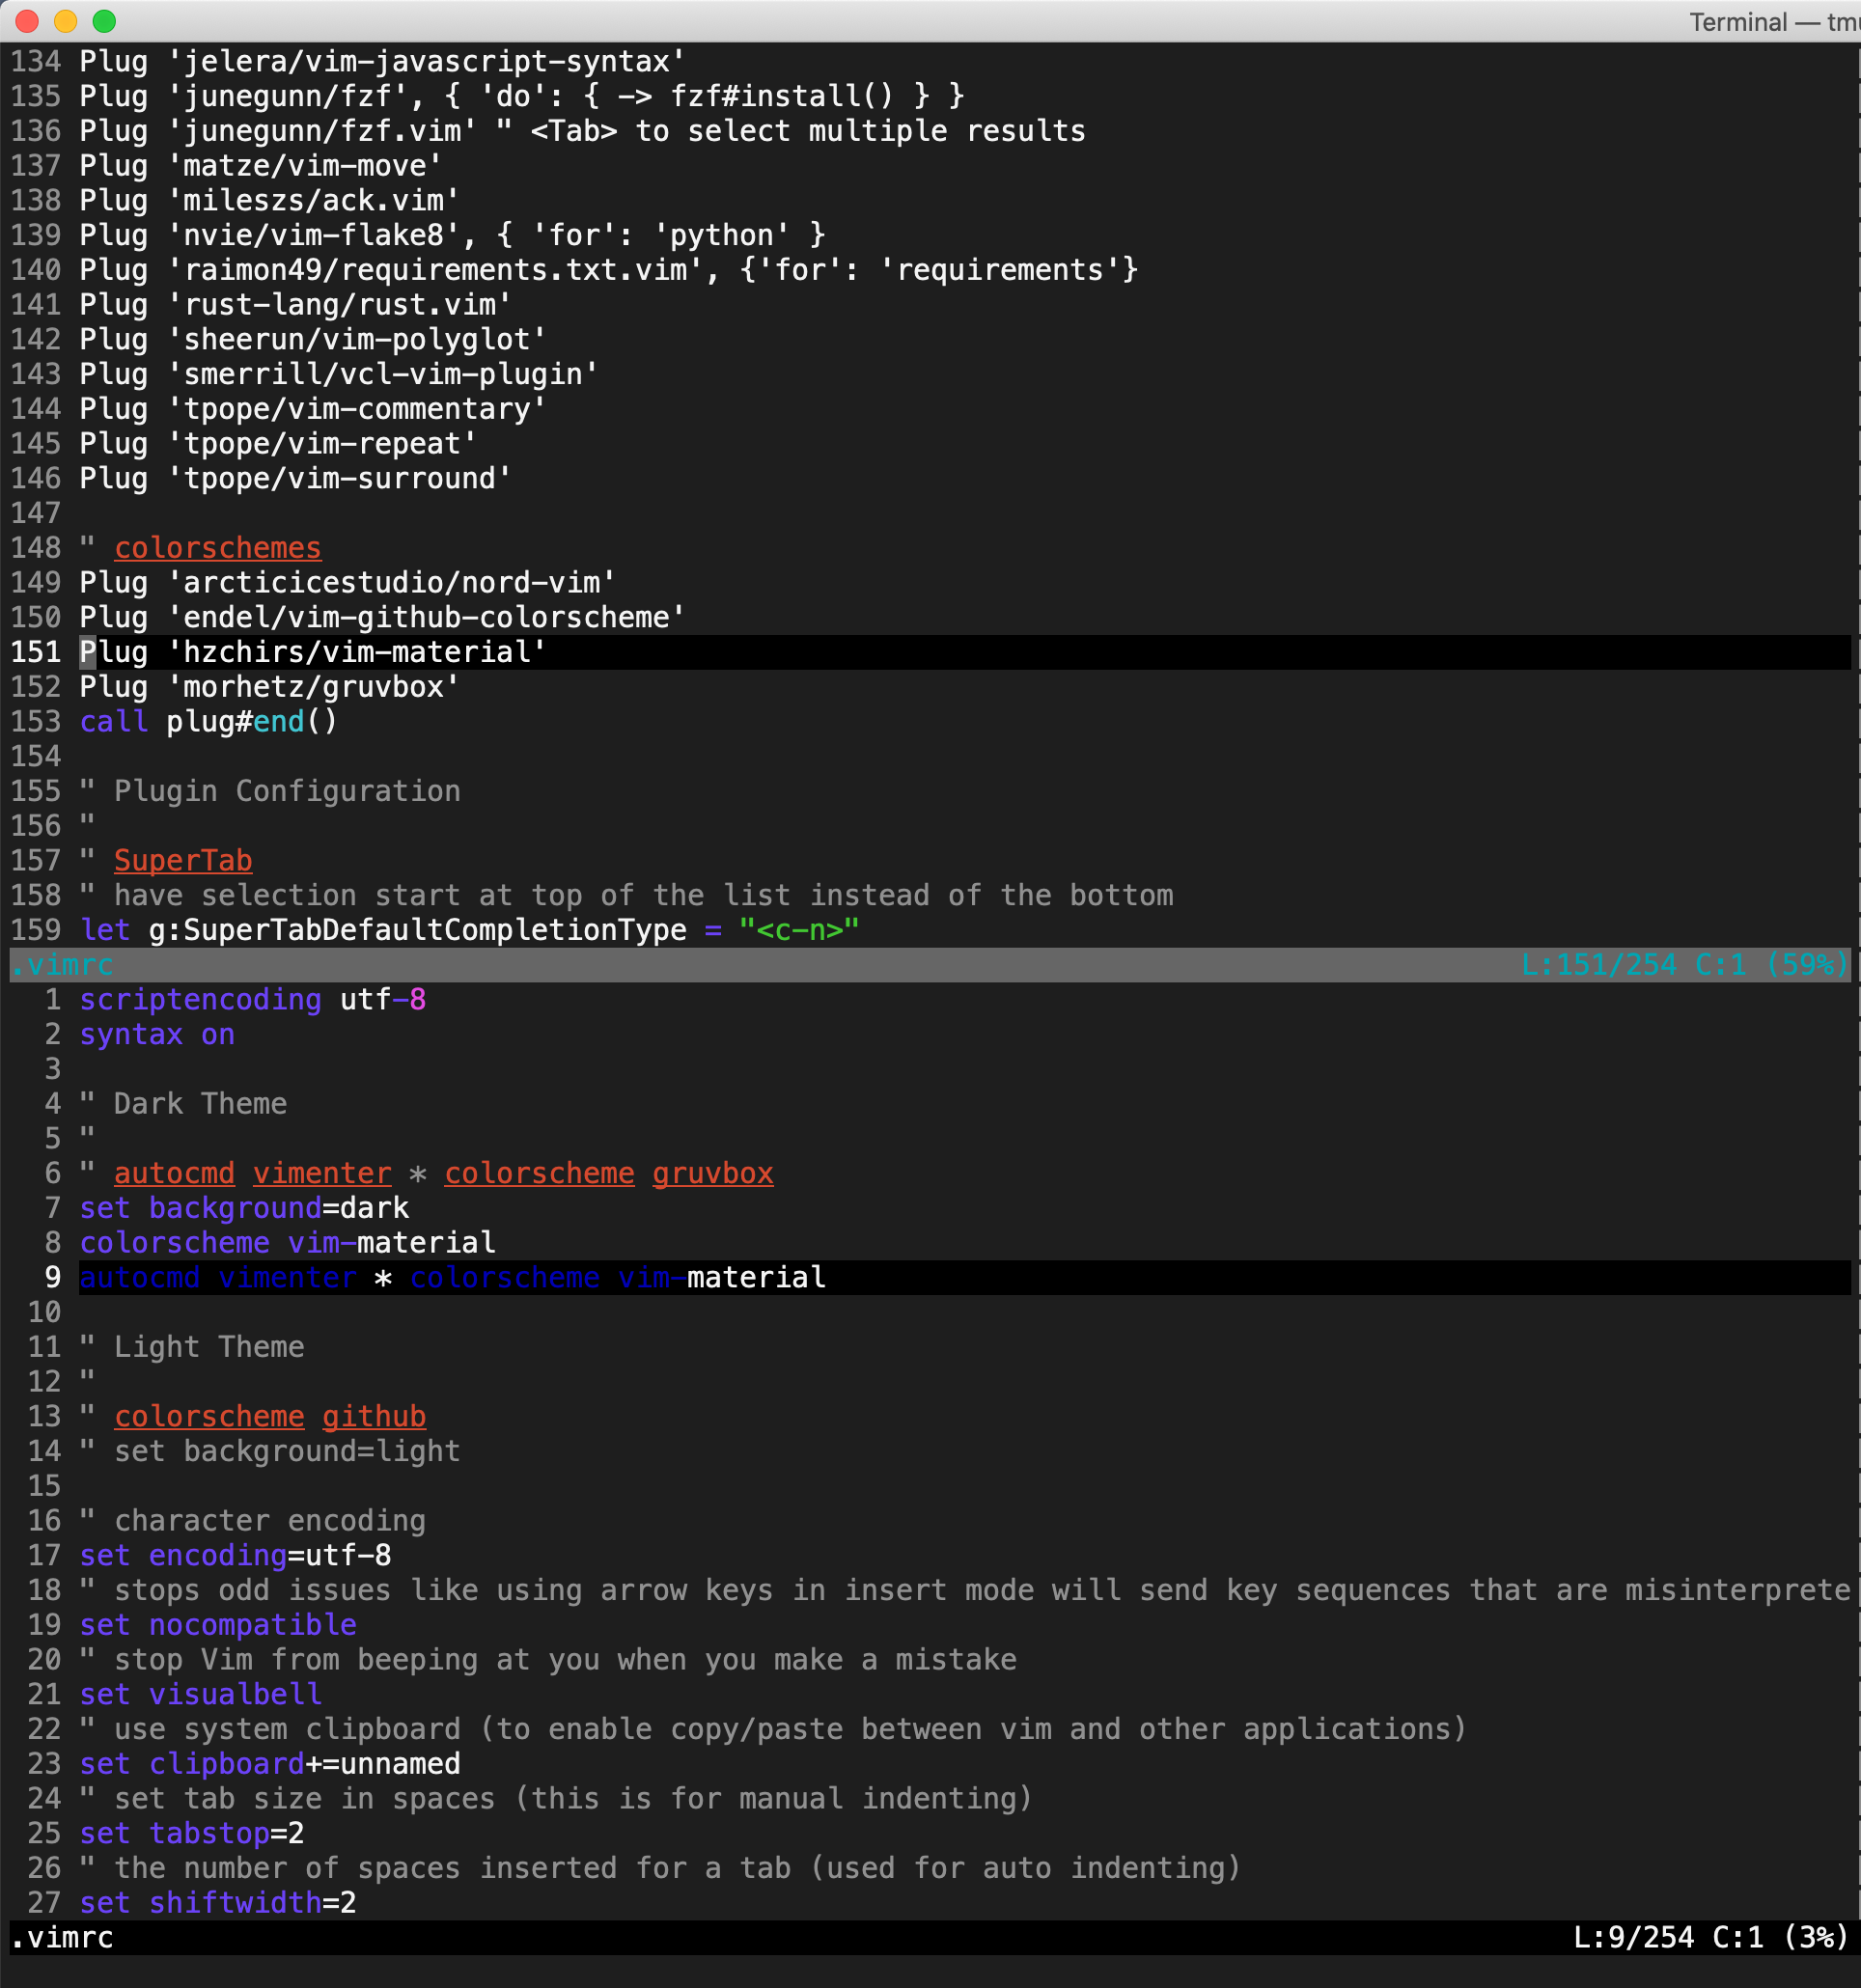This screenshot has height=1988, width=1861.
Task: Click the underlined autocmd vimenter text on line 9
Action: (216, 1277)
